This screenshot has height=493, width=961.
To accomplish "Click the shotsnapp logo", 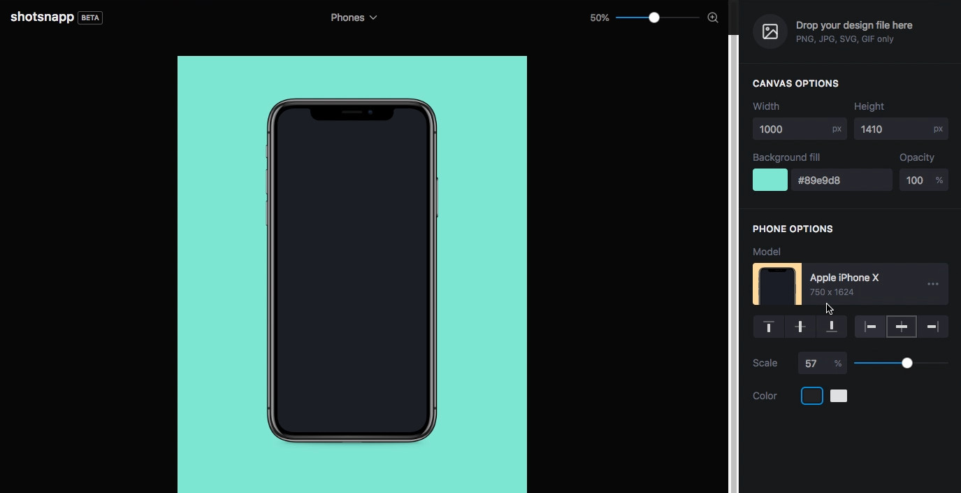I will tap(43, 17).
